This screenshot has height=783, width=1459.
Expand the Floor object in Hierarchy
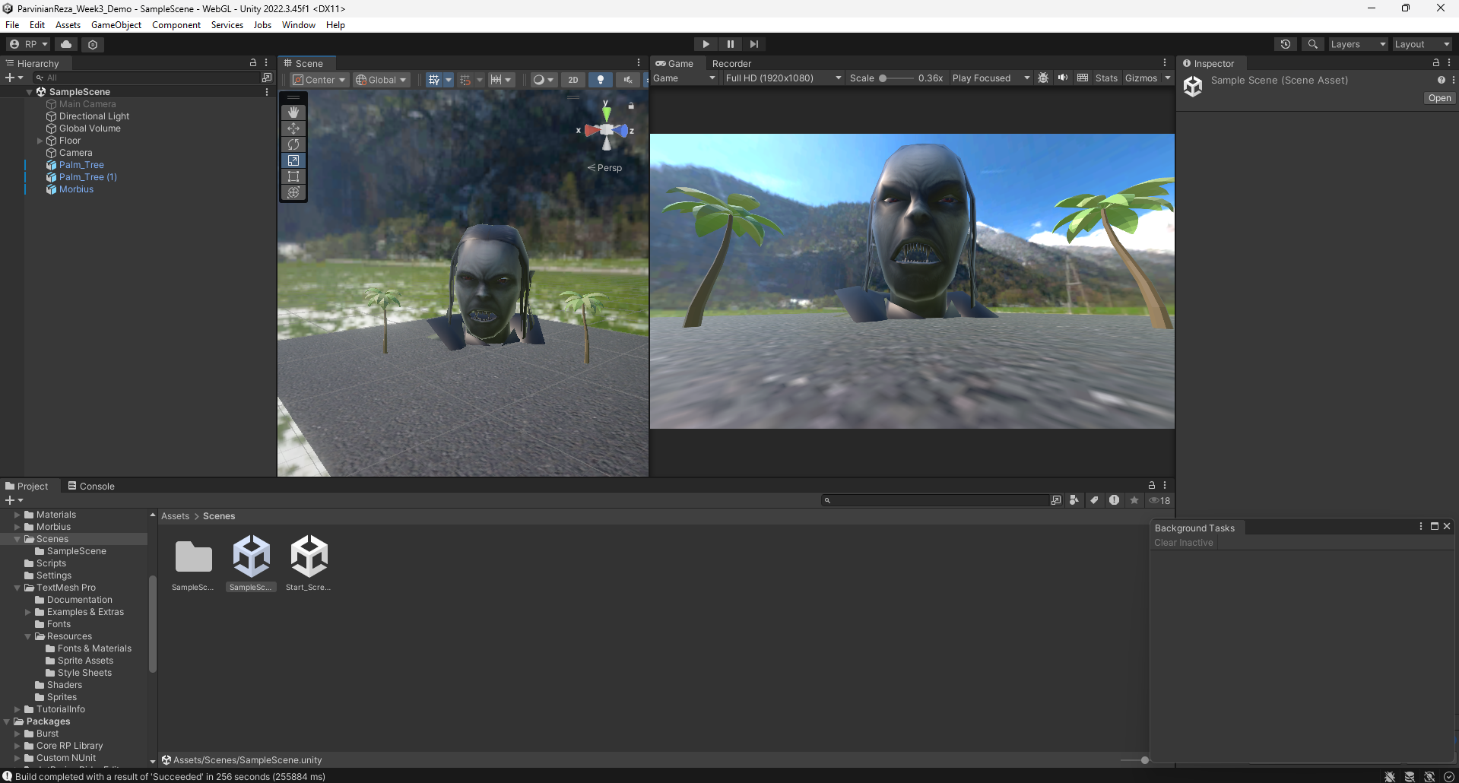tap(40, 141)
